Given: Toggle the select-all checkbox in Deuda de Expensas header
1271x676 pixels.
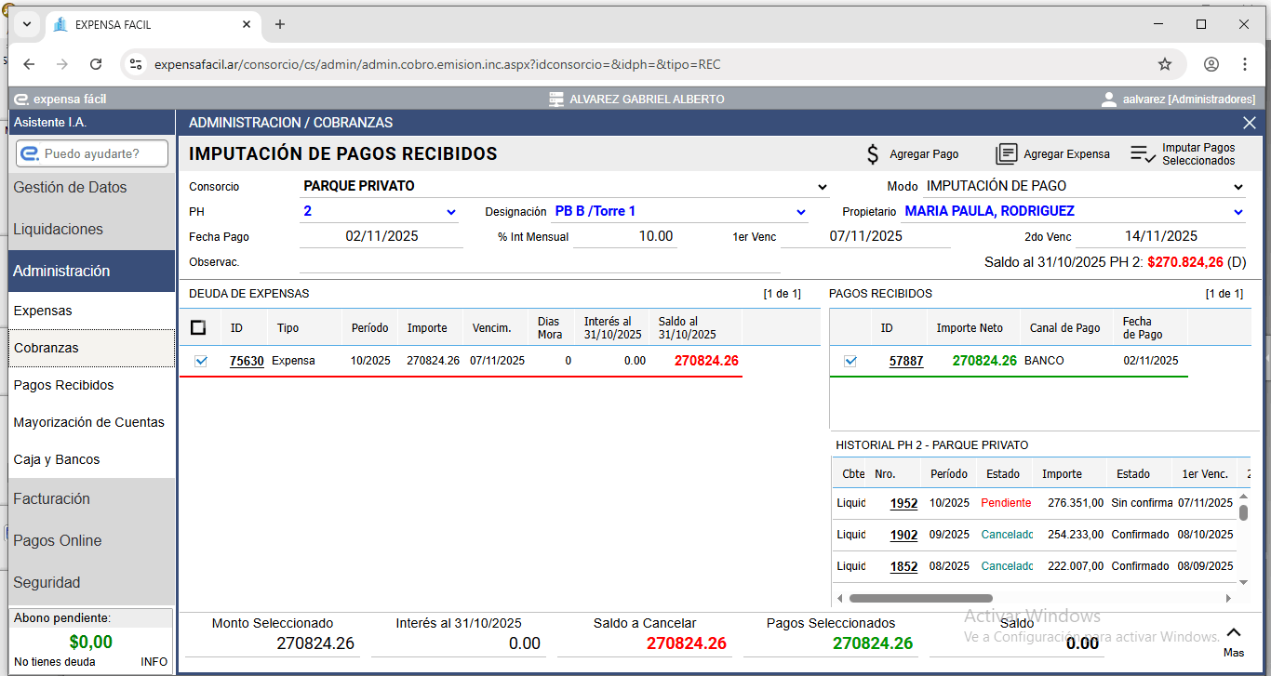Looking at the screenshot, I should point(198,327).
